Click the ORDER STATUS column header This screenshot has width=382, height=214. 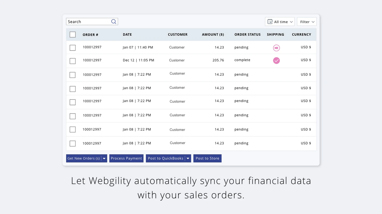(x=247, y=34)
